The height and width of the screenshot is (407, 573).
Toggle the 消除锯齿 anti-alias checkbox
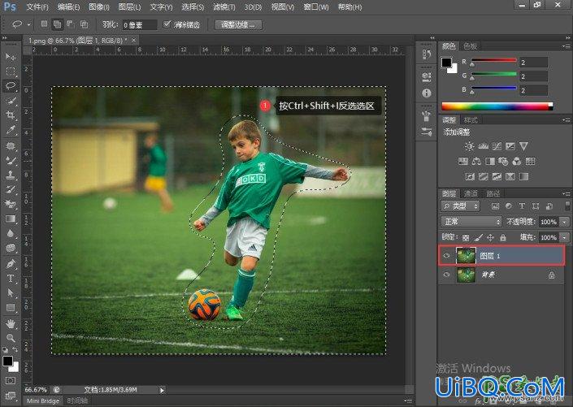(x=167, y=24)
